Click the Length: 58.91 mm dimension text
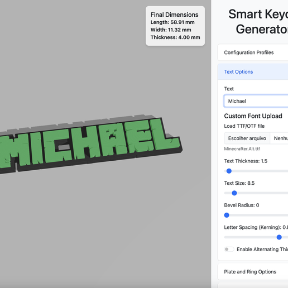Screen dimensions: 288x288 [x=172, y=22]
